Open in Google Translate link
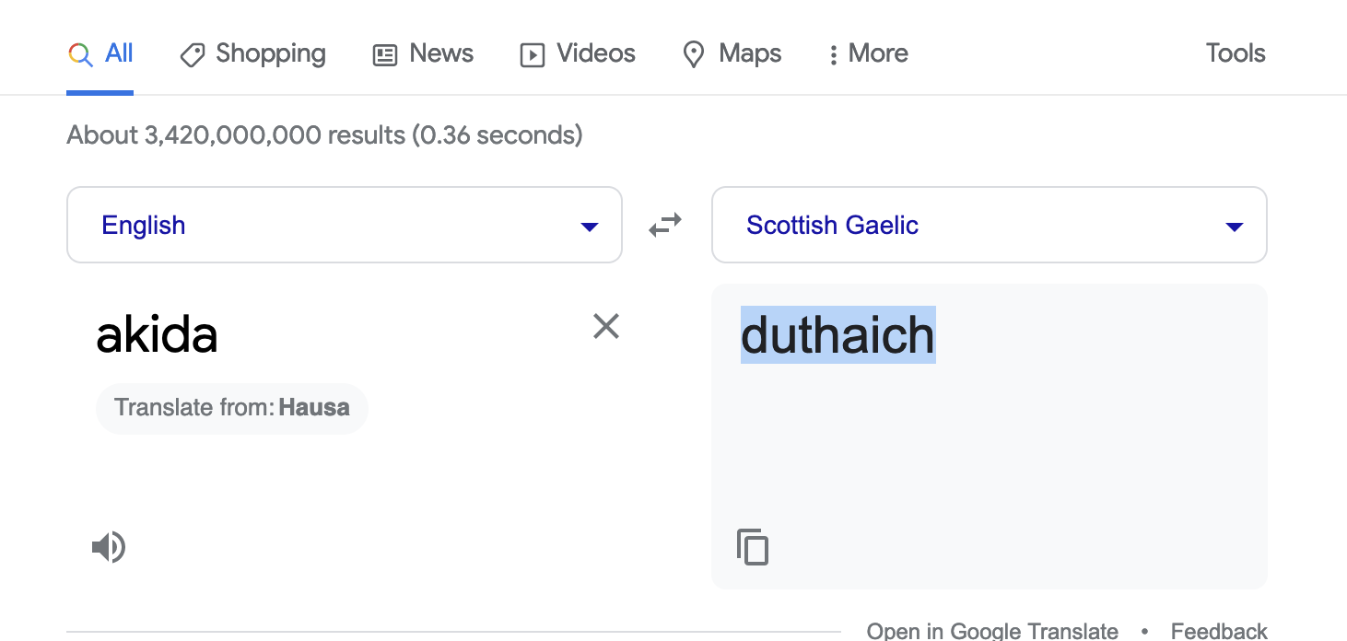This screenshot has width=1347, height=641. 993,631
